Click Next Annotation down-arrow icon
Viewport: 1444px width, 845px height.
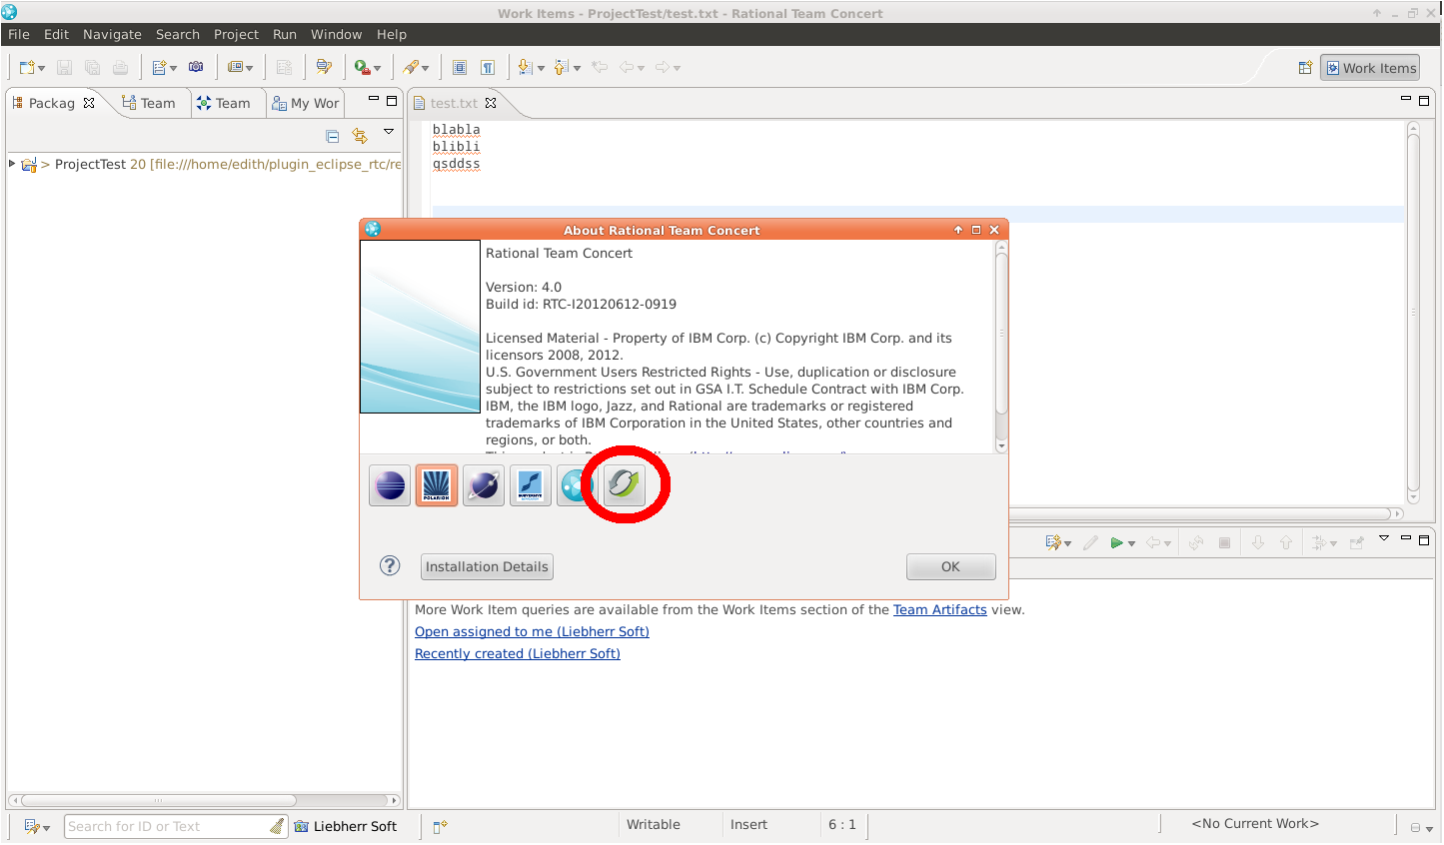click(525, 68)
